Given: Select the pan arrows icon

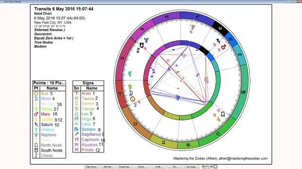Looking at the screenshot, I should (211, 167).
